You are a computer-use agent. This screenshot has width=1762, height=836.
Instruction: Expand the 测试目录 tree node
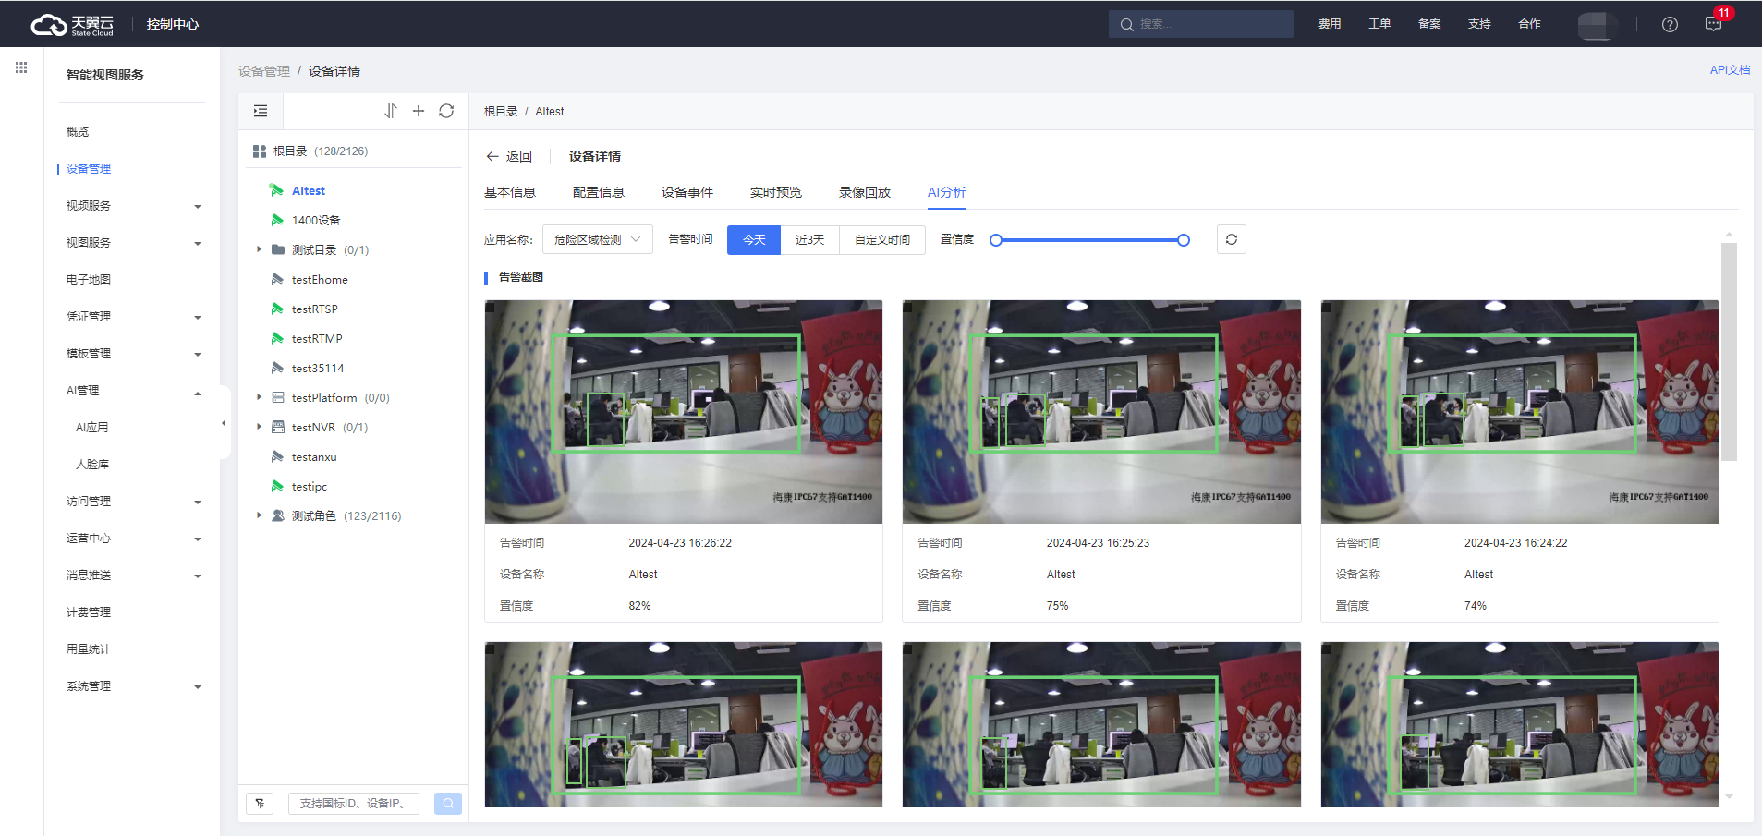point(259,249)
